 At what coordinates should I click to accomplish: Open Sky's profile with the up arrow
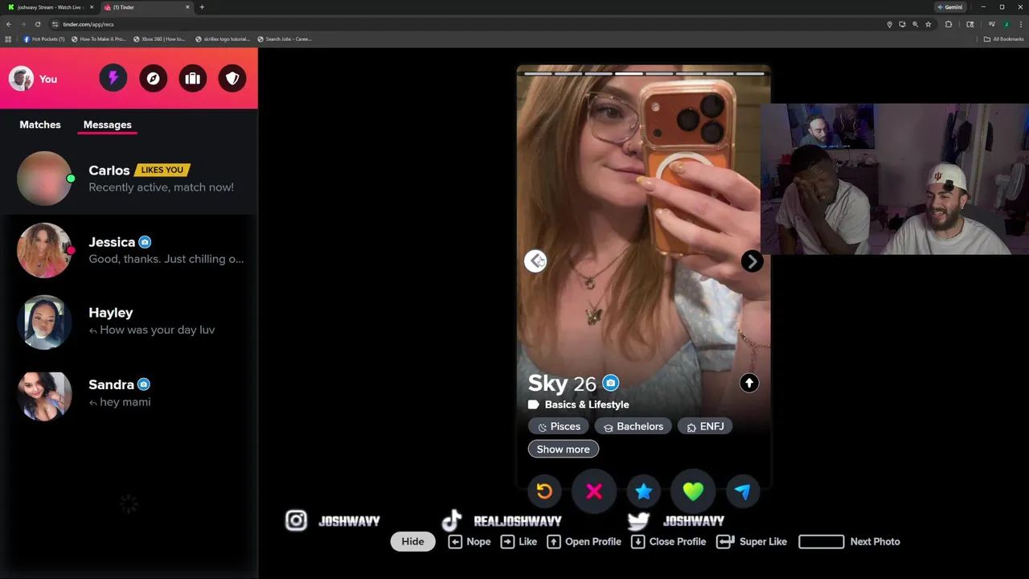point(748,384)
